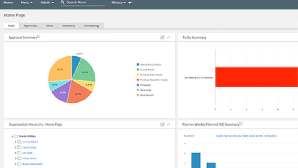Click the back arrow beside History
Screen dimensions: 298x168
click(x=130, y=3)
